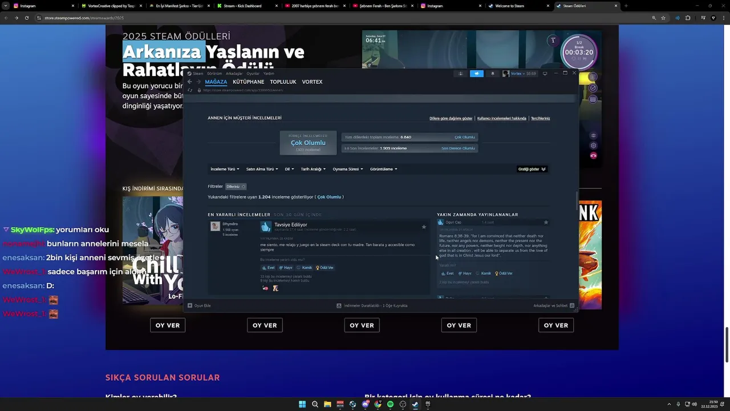Open File Explorer from the taskbar

(x=327, y=404)
